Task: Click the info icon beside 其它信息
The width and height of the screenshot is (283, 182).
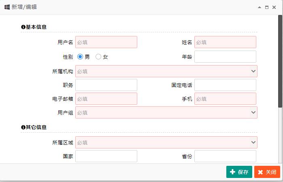Action: (23, 127)
